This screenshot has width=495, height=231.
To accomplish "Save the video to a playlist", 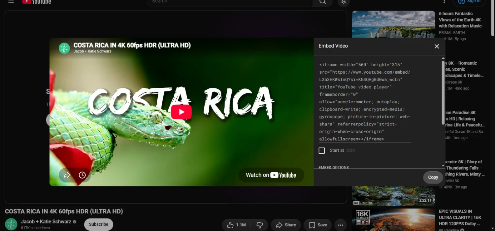I will click(x=318, y=225).
